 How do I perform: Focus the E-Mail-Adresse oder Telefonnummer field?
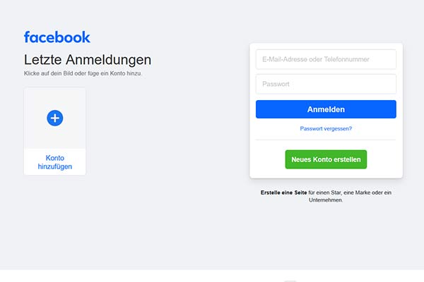[x=326, y=59]
